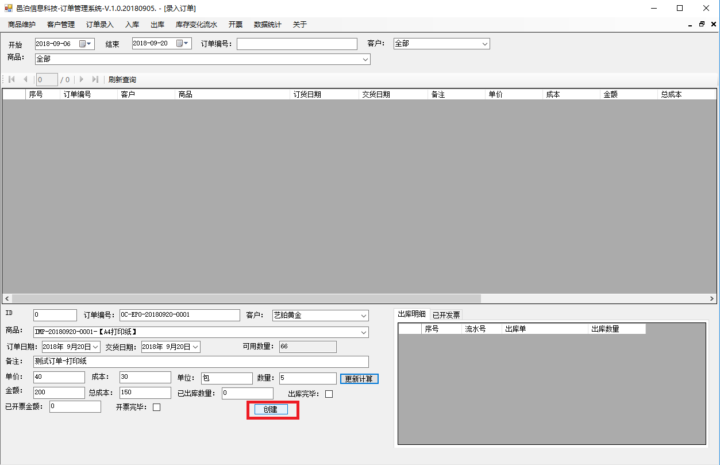720x465 pixels.
Task: Open the 开票 menu
Action: [x=236, y=24]
